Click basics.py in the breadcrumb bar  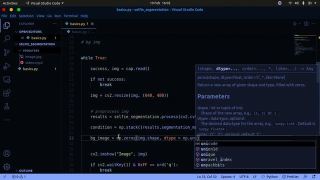click(79, 32)
